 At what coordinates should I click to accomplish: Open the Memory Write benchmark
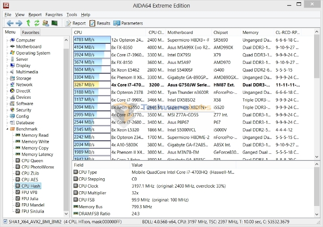click(35, 142)
